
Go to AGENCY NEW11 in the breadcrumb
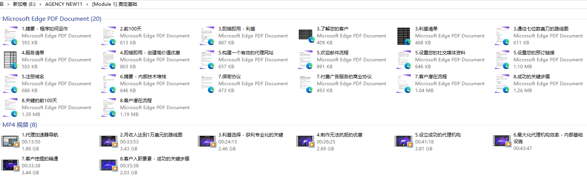click(64, 4)
